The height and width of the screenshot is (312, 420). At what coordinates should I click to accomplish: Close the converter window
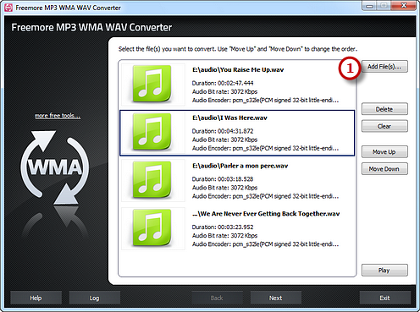404,5
